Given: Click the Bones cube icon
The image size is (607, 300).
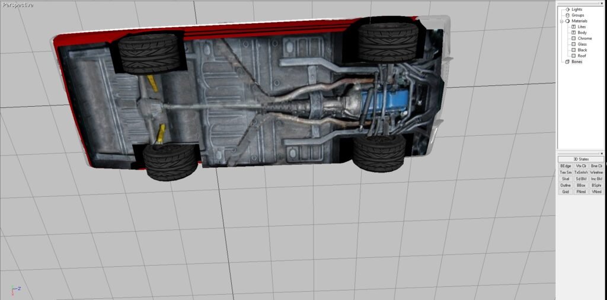Looking at the screenshot, I should pyautogui.click(x=567, y=62).
